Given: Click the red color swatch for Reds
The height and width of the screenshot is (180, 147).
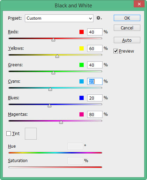Looking at the screenshot, I should pos(82,32).
